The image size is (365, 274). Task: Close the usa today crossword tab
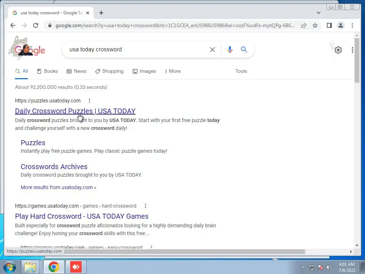[88, 13]
